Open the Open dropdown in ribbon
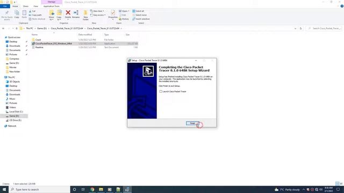 coord(124,11)
